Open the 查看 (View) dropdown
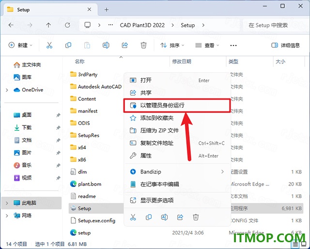 click(207, 45)
